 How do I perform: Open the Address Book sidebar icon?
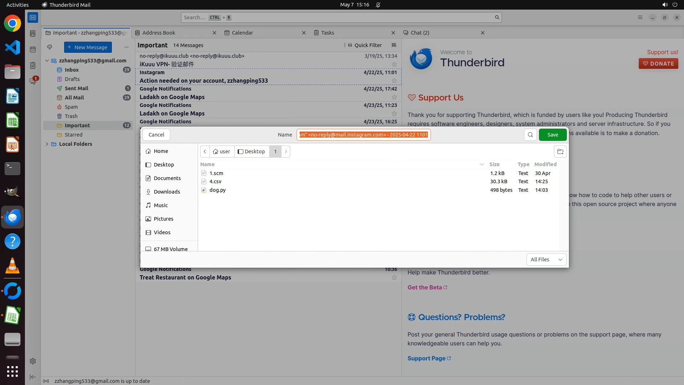pos(33,34)
